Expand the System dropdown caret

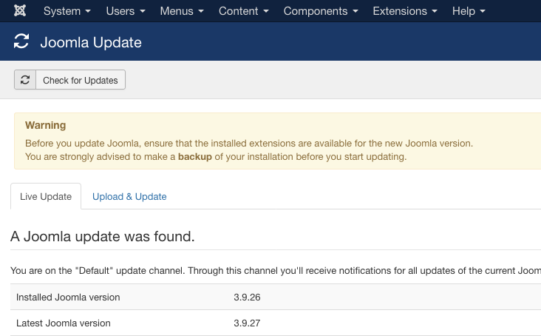coord(88,11)
